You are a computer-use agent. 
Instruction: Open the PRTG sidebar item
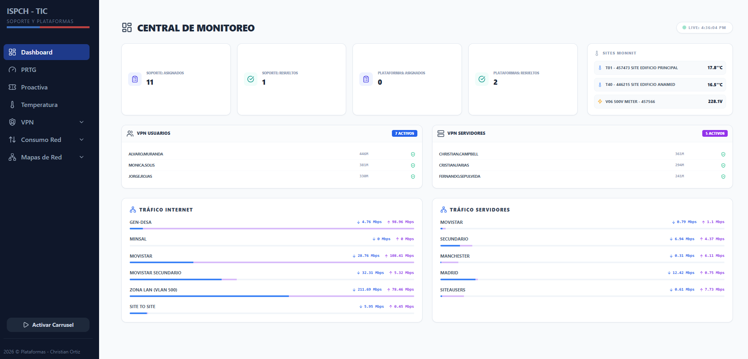click(47, 70)
